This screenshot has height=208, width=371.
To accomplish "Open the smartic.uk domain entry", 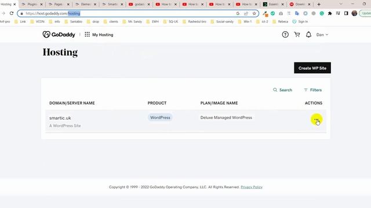I will (x=60, y=118).
